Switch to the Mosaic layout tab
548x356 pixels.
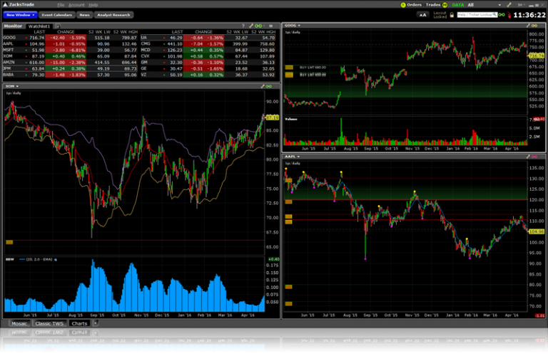pos(19,323)
